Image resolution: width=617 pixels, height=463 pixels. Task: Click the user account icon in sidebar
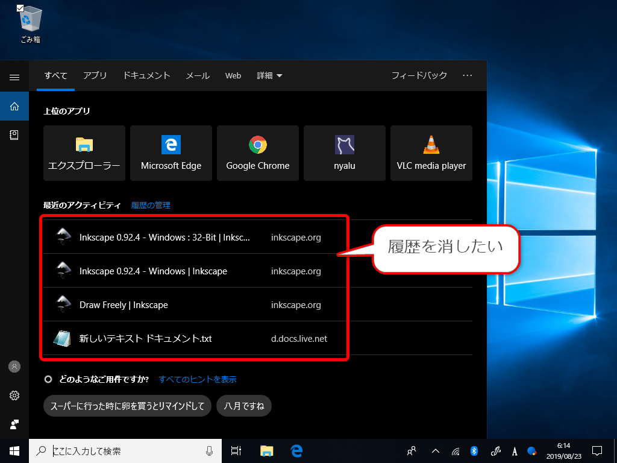click(x=14, y=367)
